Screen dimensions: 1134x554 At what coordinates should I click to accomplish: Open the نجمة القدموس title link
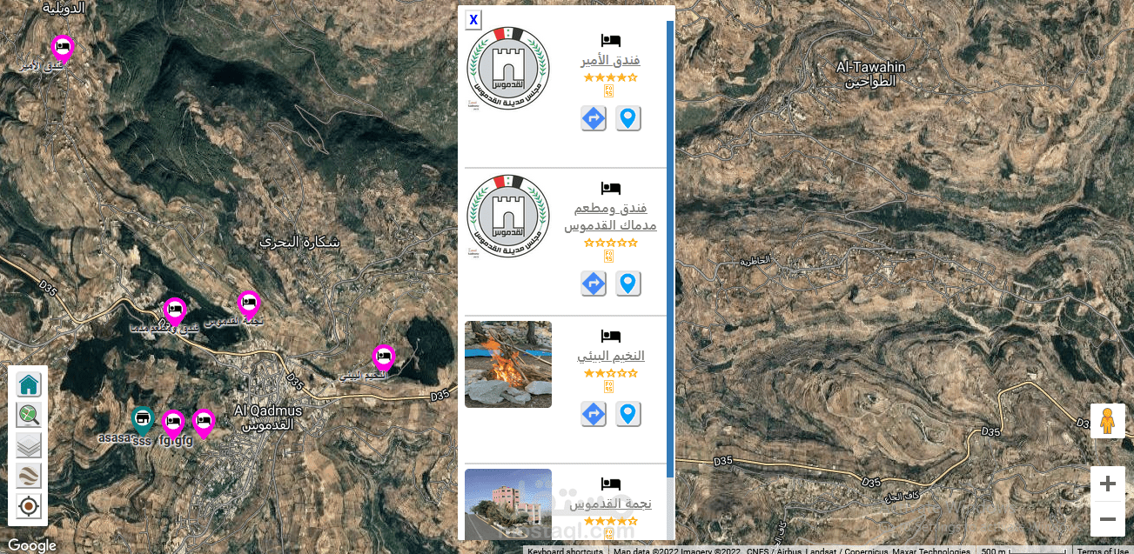tap(610, 504)
